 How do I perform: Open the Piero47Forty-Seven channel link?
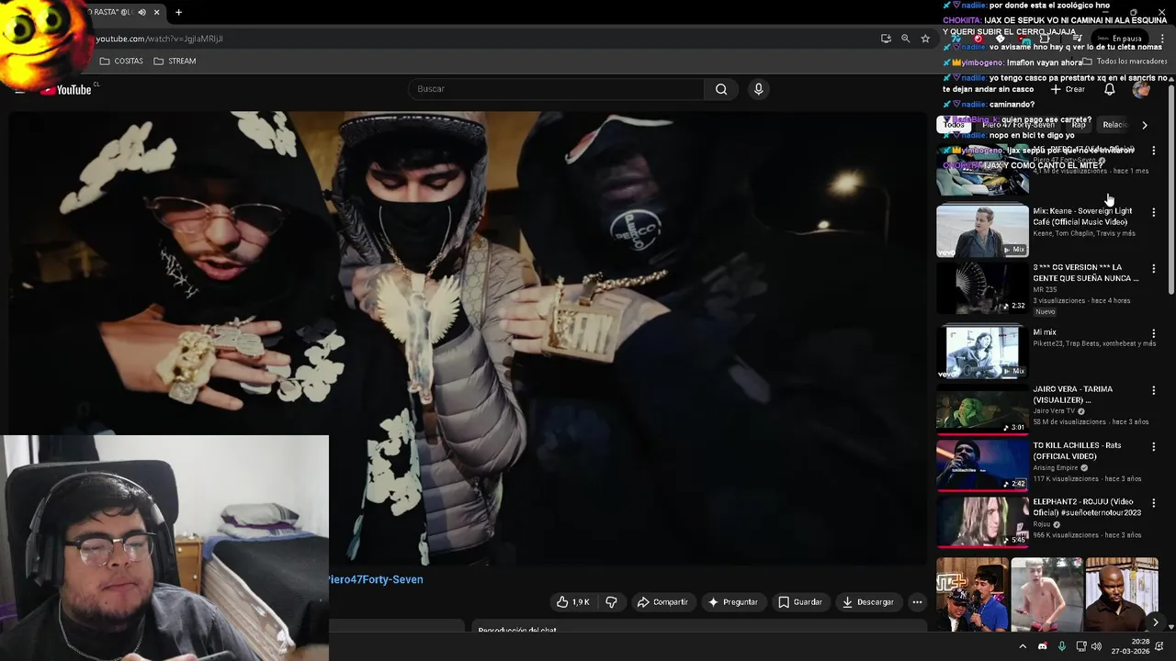376,579
